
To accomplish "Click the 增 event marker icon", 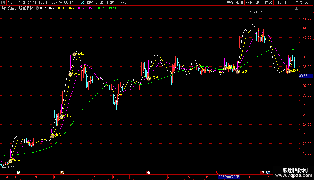I will [262, 172].
